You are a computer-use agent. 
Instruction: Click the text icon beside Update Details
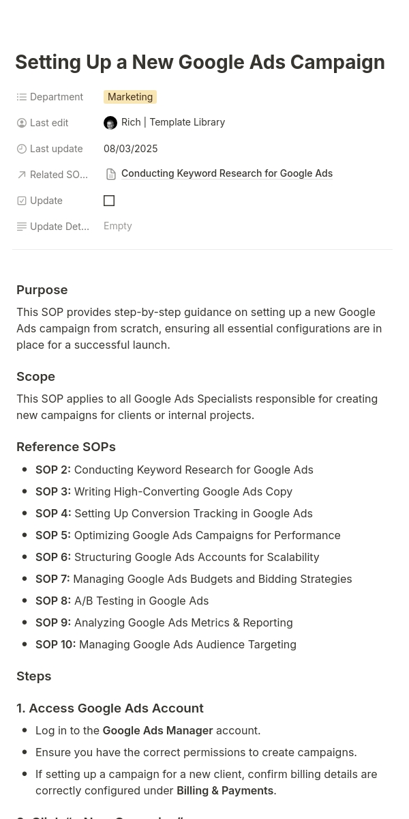tap(22, 227)
